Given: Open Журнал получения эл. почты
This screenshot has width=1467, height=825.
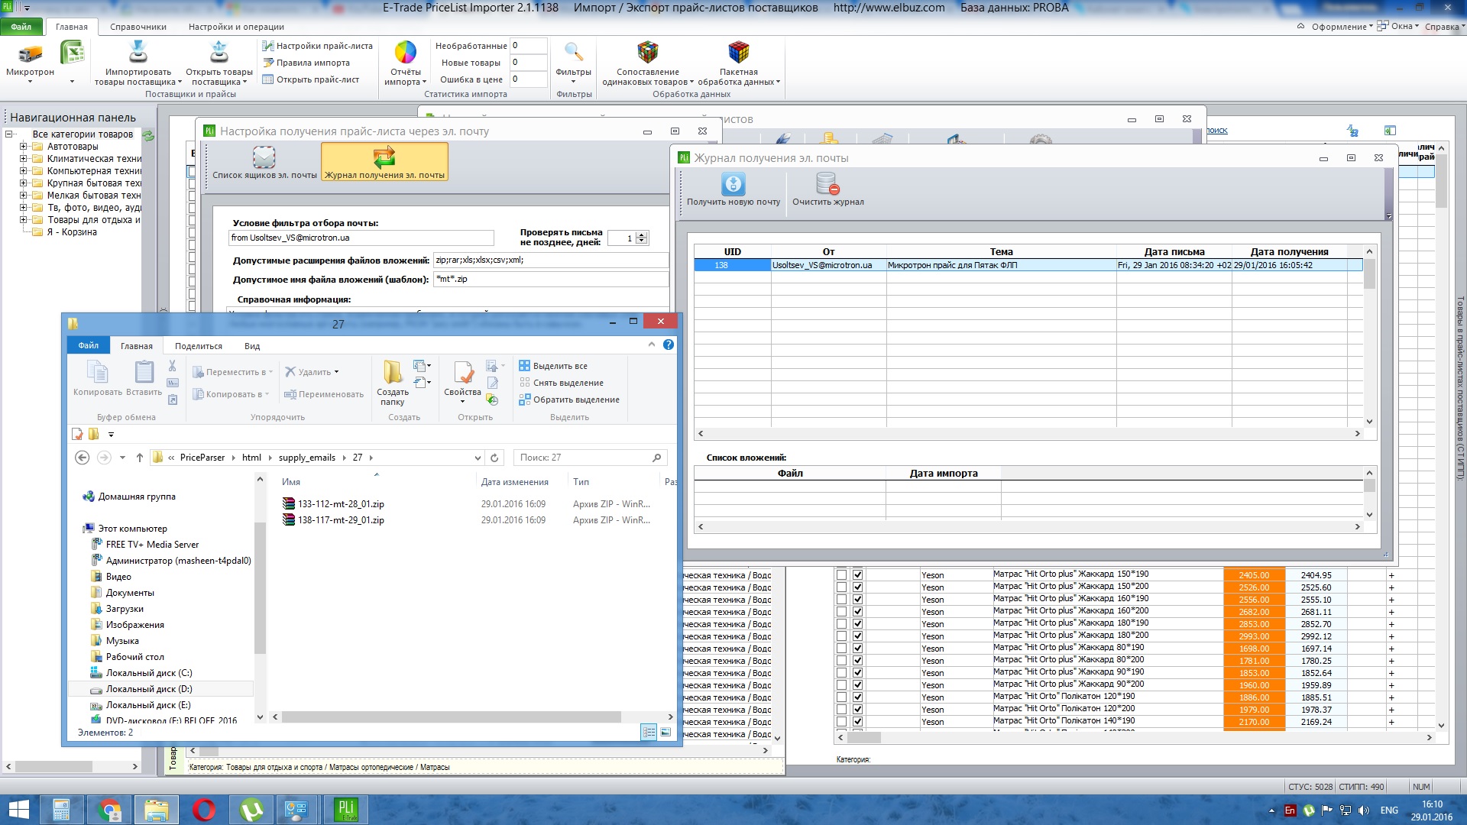Looking at the screenshot, I should click(x=384, y=162).
